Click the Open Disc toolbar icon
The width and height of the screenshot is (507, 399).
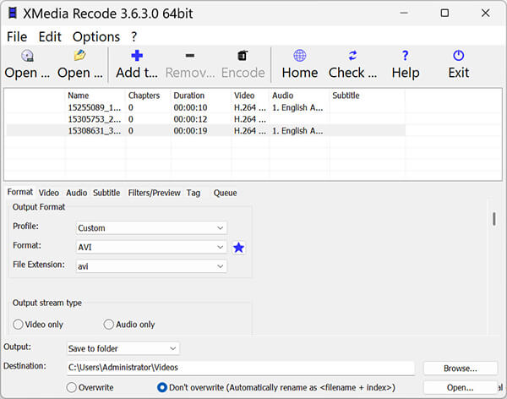tap(28, 56)
